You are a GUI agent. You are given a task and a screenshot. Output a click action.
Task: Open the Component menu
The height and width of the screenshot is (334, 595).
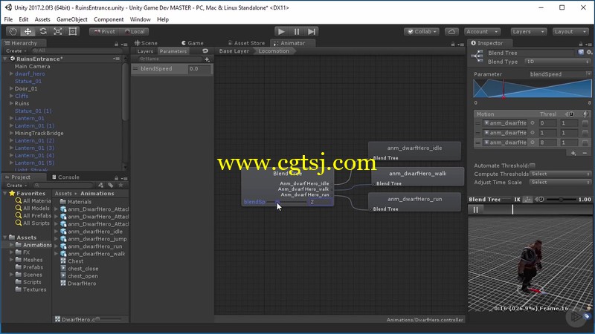tap(109, 19)
